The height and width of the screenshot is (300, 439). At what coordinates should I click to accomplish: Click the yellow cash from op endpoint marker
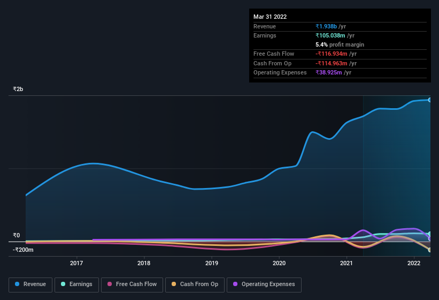(430, 250)
